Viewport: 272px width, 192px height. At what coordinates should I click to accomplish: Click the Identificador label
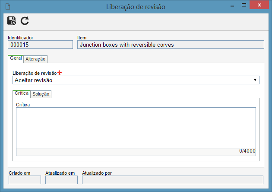20,38
